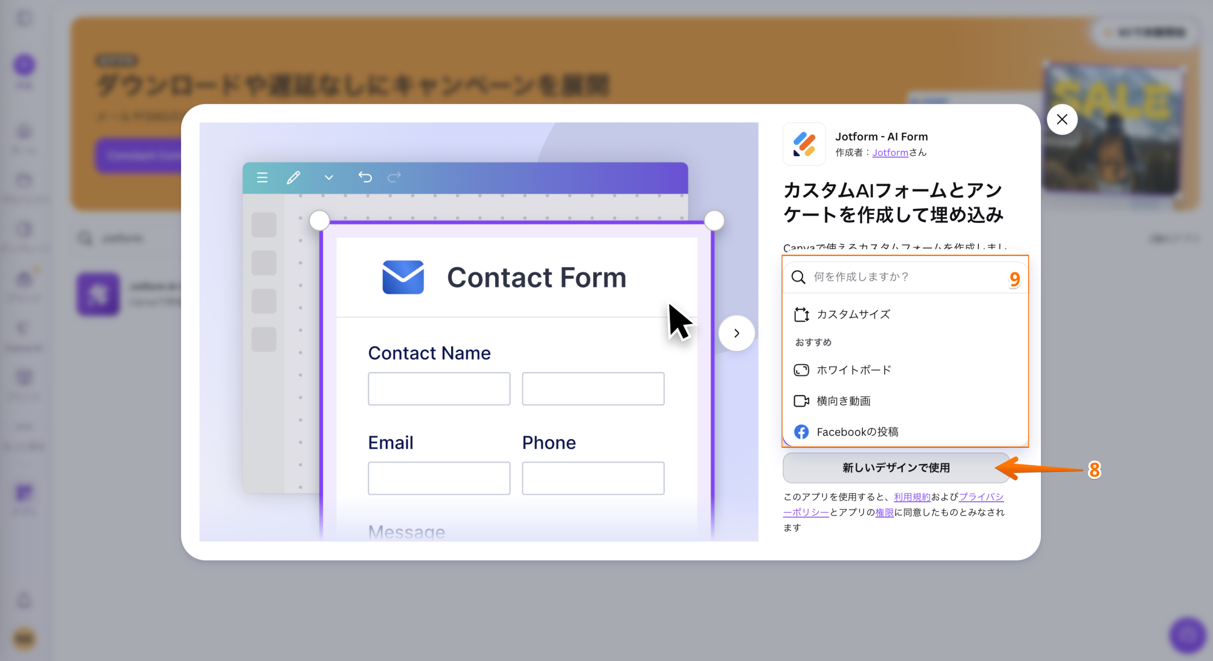
Task: Open the 利用規約 terms link
Action: click(912, 497)
